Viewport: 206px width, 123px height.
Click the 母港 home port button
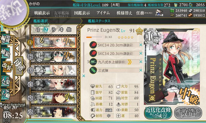[x=19, y=66]
